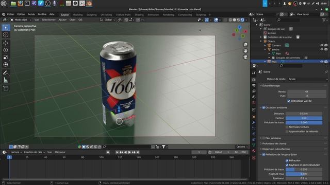Switch to rendered viewport shading
Image resolution: width=330 pixels, height=185 pixels.
point(242,20)
